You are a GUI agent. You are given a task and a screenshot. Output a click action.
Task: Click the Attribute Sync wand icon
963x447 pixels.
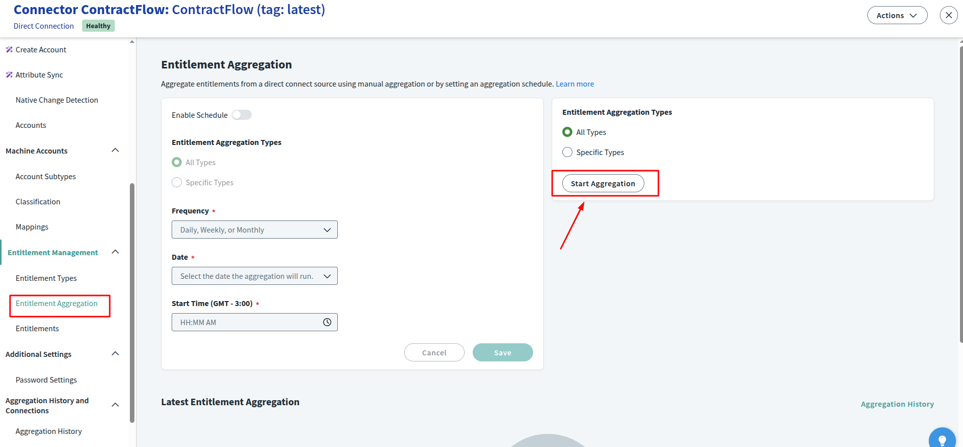pos(9,74)
